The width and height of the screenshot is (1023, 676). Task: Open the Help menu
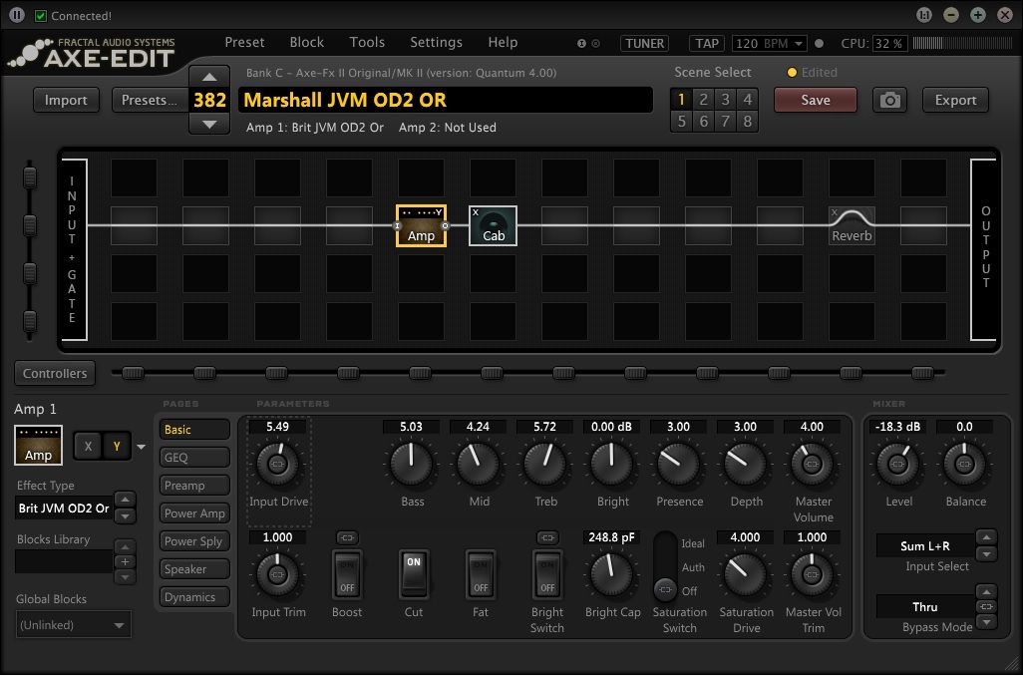(x=503, y=43)
